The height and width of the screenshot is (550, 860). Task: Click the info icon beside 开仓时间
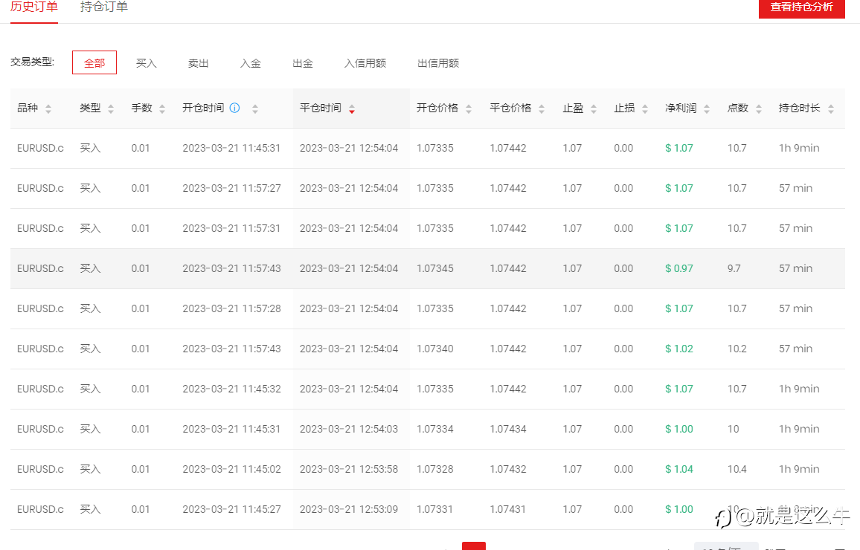pyautogui.click(x=234, y=109)
